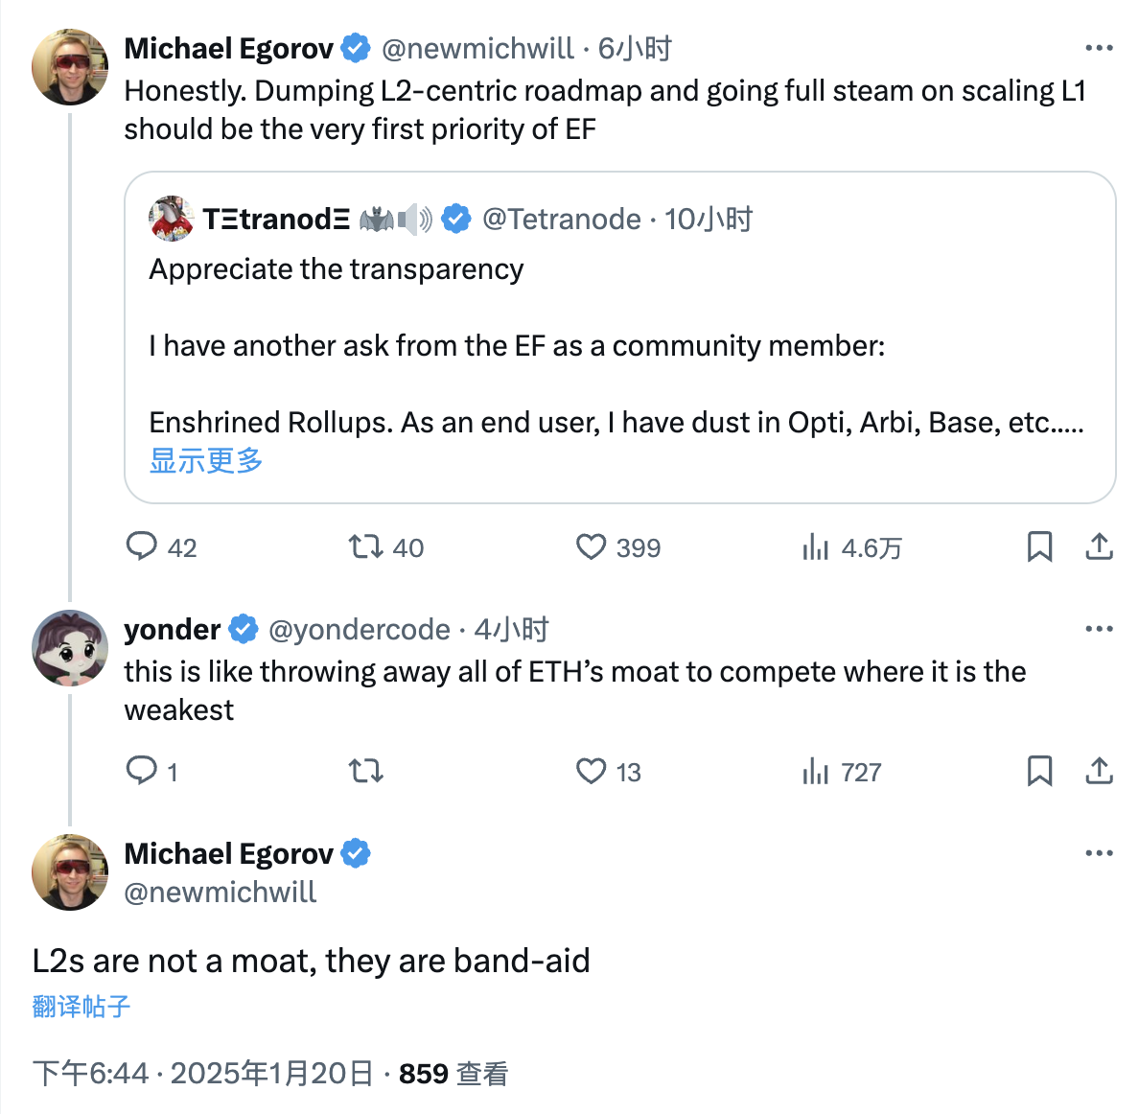Toggle bookmark on yonder's tweet
Screen dimensions: 1139x1114
tap(1039, 771)
